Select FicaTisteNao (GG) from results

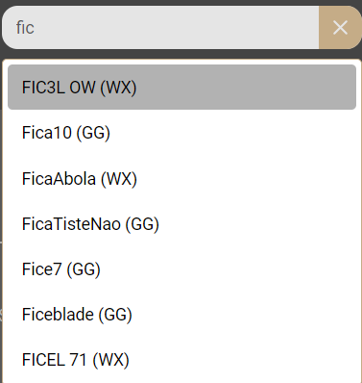181,223
